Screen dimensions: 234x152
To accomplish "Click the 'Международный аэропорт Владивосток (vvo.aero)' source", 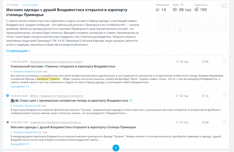I will click(x=56, y=62).
